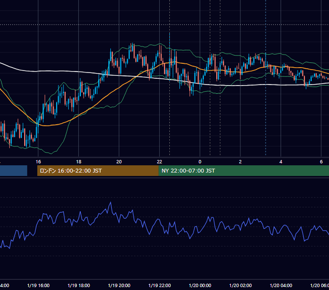The image size is (329, 290).
Task: Click the 22 hour label on chart axis
Action: coord(160,162)
